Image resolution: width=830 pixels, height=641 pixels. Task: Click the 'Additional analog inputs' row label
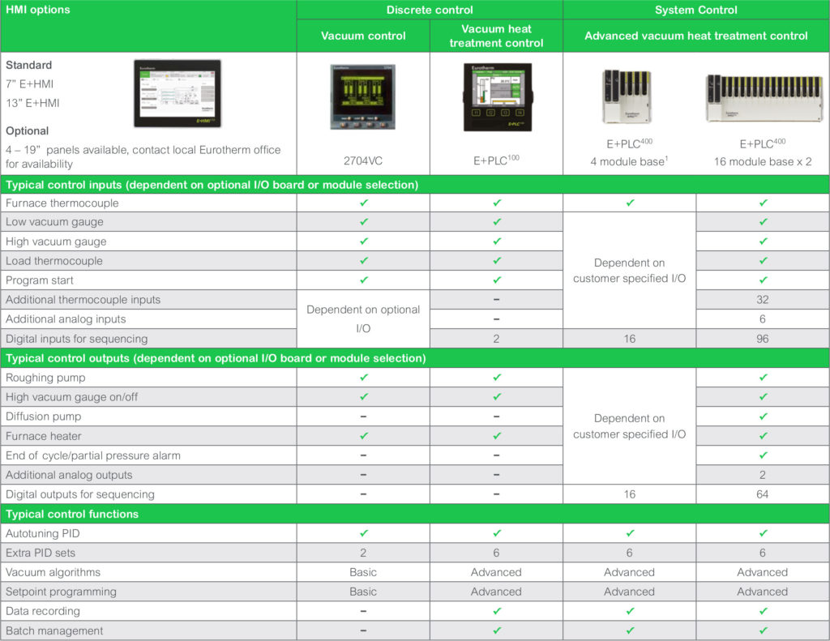point(66,318)
